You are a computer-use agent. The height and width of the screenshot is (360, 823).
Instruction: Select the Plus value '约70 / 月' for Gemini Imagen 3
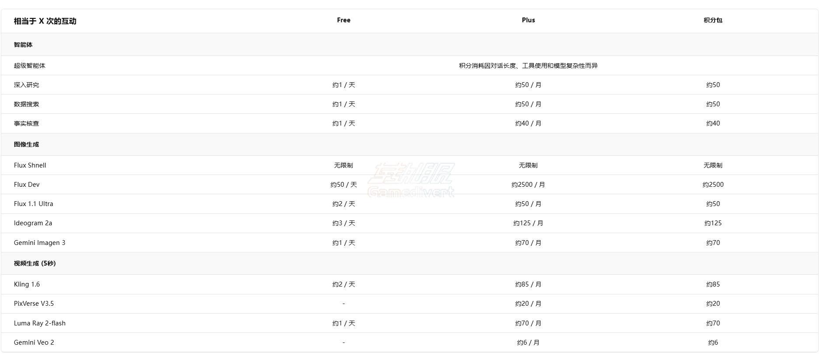[x=528, y=243]
